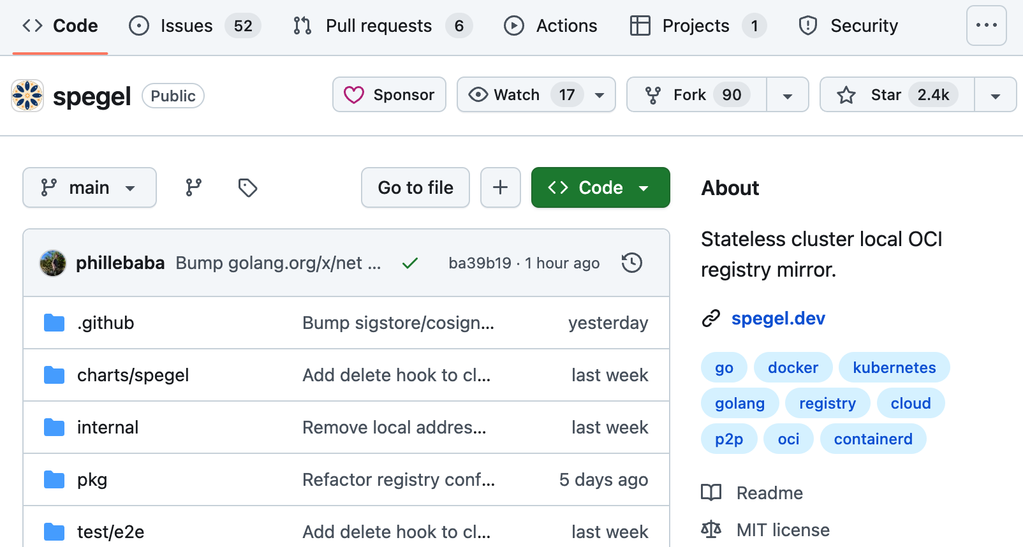1023x547 pixels.
Task: Open the green Code dropdown
Action: coord(600,187)
